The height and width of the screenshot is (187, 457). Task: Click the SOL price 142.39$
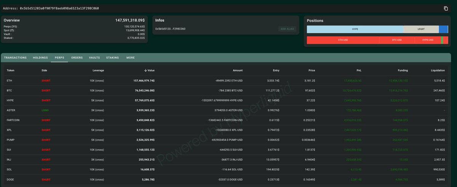coord(310,169)
